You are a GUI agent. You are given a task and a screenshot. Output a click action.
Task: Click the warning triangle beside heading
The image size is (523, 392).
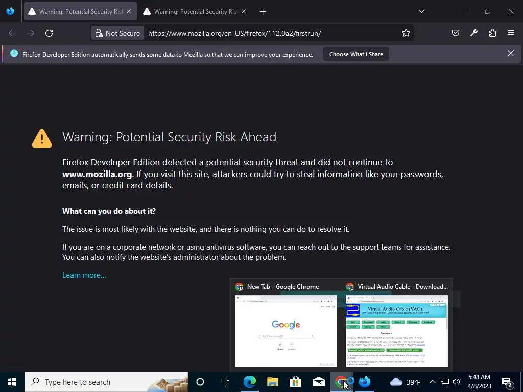[x=42, y=138]
